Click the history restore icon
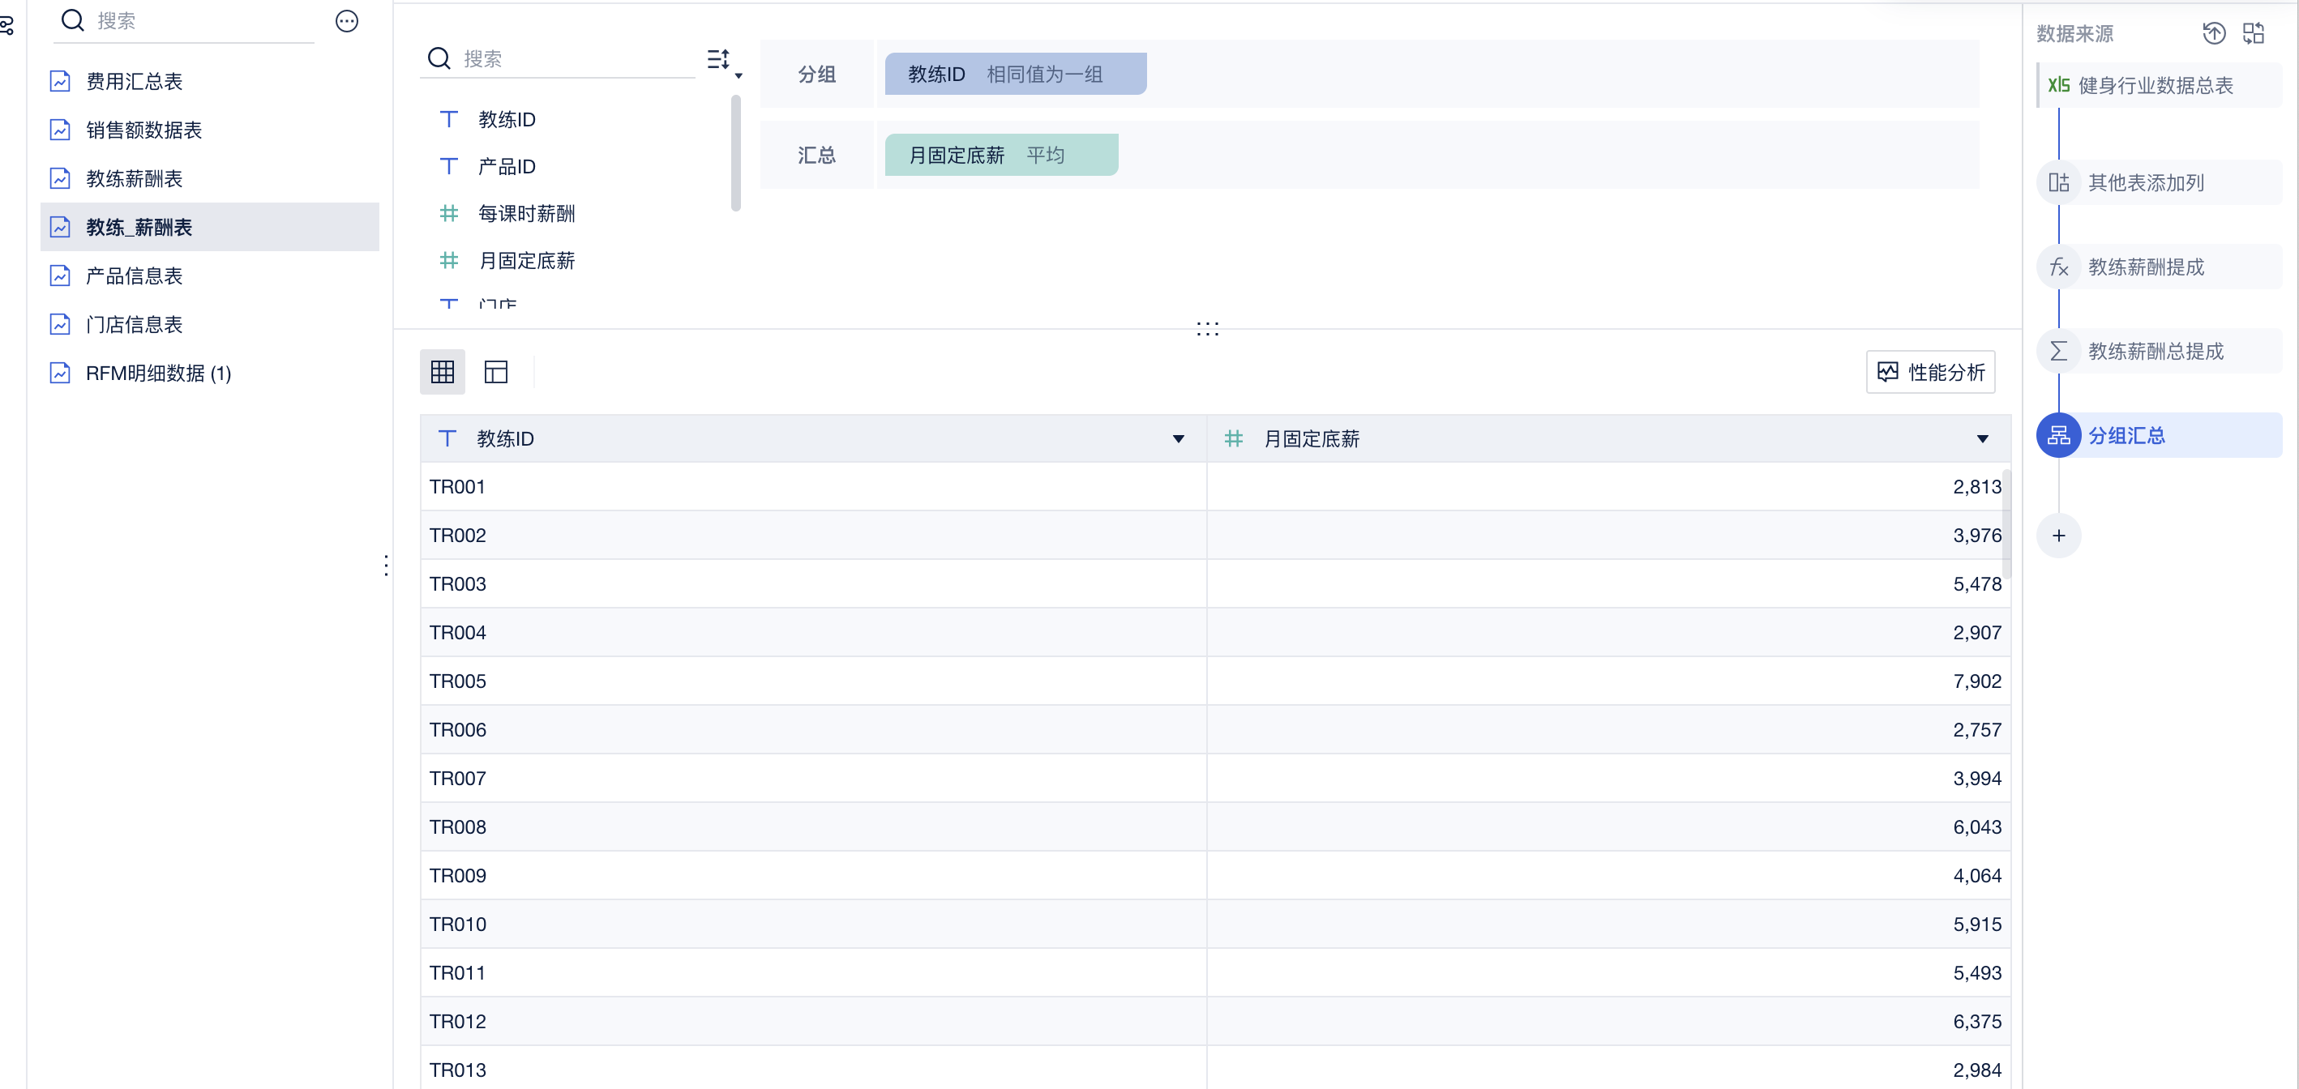The width and height of the screenshot is (2299, 1089). point(2213,34)
